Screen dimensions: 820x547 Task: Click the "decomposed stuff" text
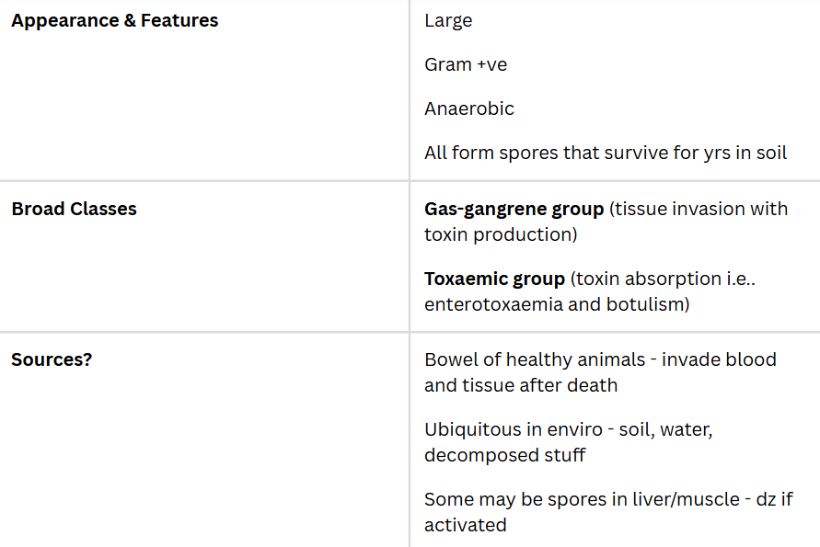point(504,455)
